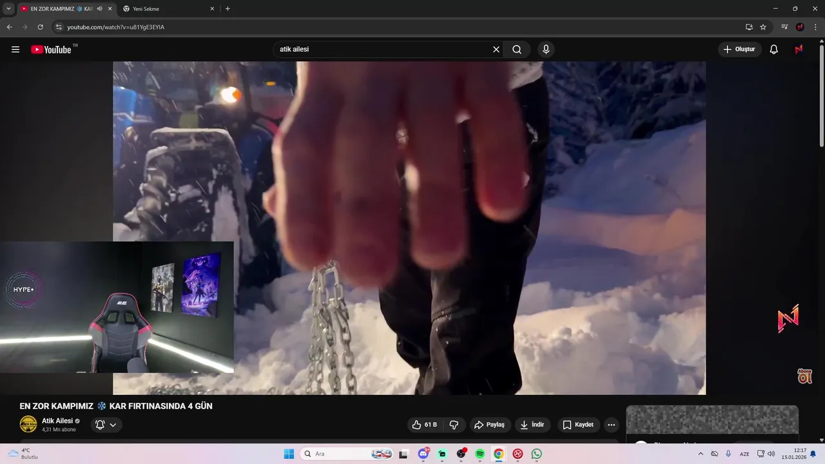The image size is (825, 464).
Task: Open YouTube notifications bell
Action: pos(774,50)
